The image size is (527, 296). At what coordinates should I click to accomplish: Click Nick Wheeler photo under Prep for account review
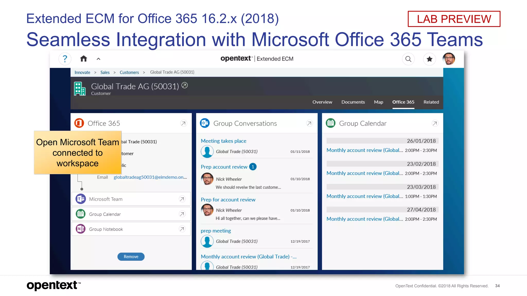(x=207, y=210)
